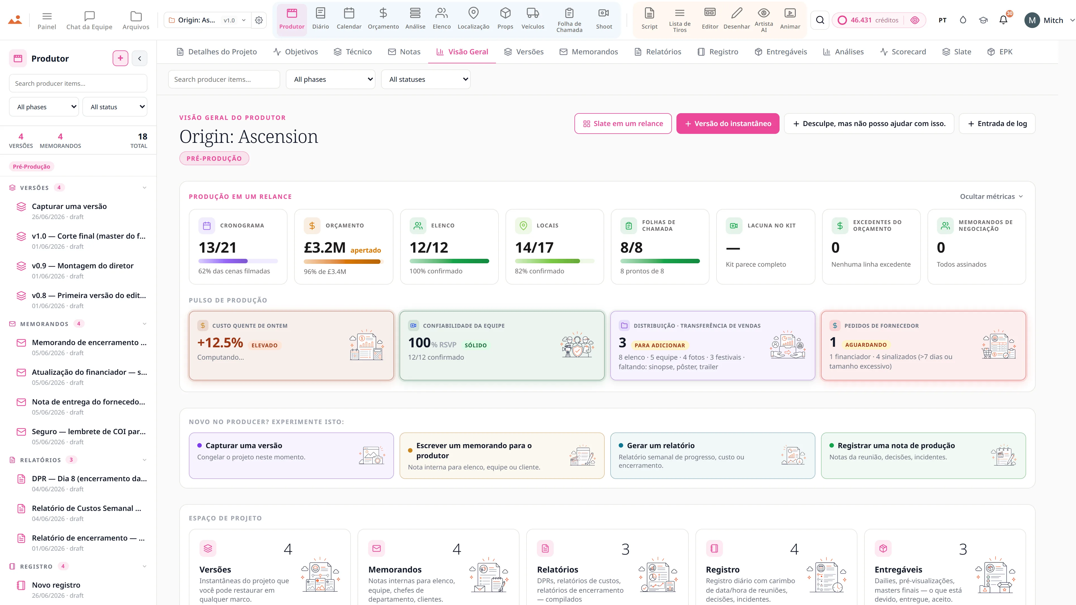The width and height of the screenshot is (1076, 605).
Task: Click Locais progress bar
Action: coord(554,261)
